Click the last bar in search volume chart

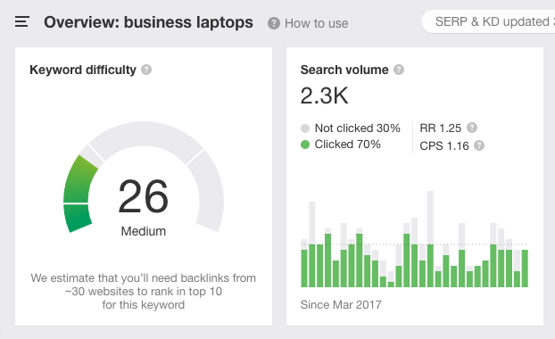525,269
